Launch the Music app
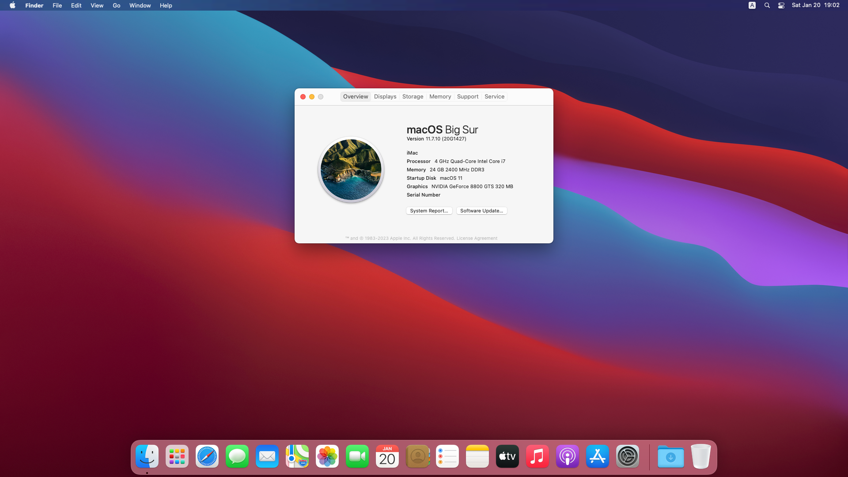This screenshot has width=848, height=477. click(x=538, y=456)
